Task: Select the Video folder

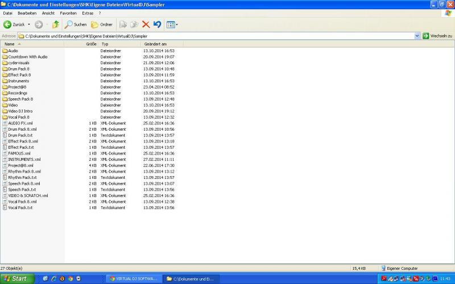Action: tap(10, 105)
